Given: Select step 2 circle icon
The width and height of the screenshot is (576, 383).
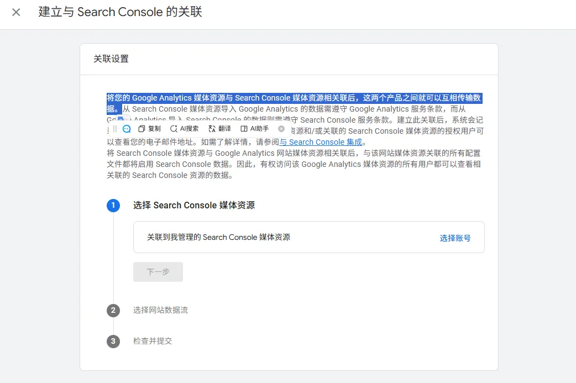Looking at the screenshot, I should (x=113, y=310).
